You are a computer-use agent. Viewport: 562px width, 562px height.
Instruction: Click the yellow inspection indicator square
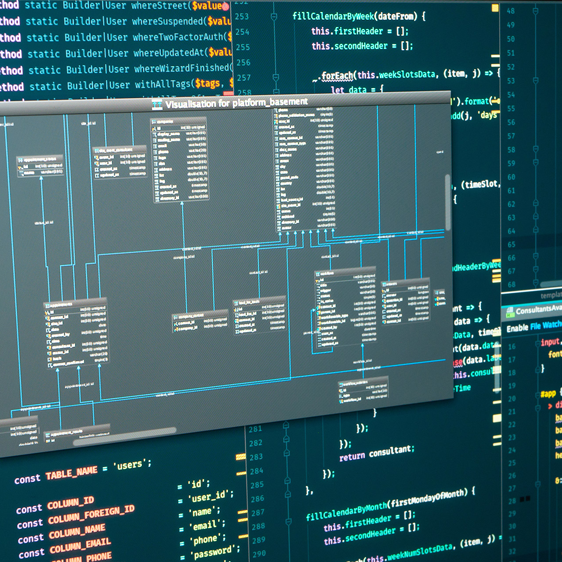[x=495, y=8]
